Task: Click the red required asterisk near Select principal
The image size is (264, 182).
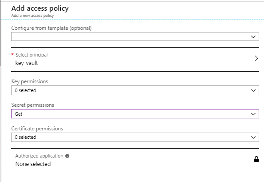Action: tap(12, 54)
